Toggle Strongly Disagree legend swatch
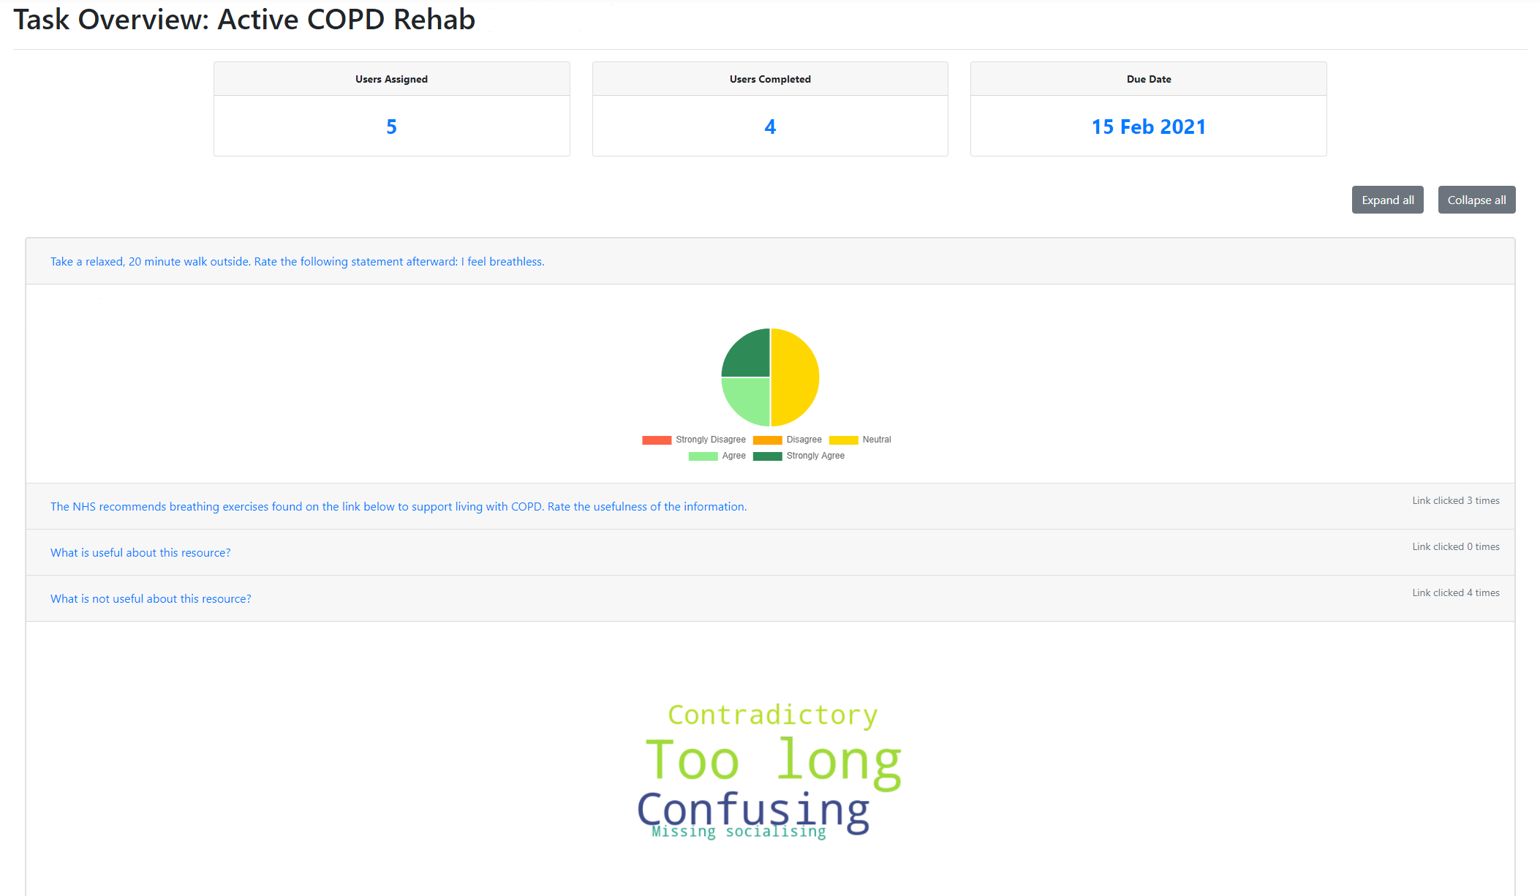 click(657, 440)
